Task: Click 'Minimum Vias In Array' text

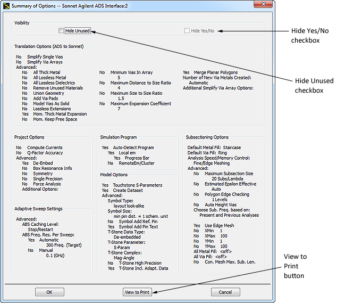Action: (131, 72)
